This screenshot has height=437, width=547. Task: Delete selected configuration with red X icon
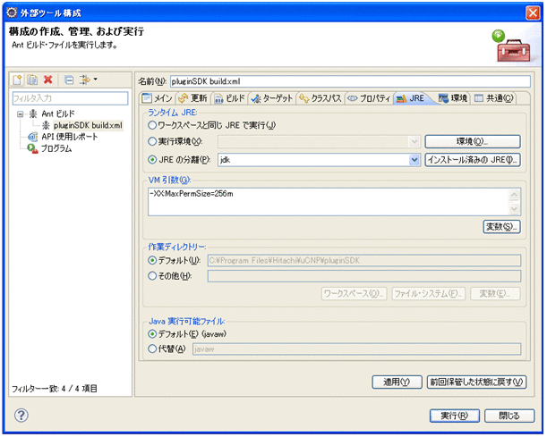47,80
